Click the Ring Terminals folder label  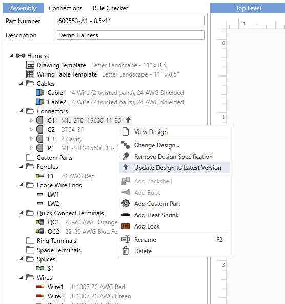(x=56, y=241)
